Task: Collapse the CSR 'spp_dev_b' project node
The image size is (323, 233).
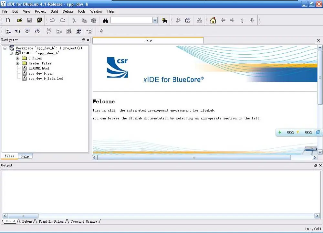Action: coord(11,53)
